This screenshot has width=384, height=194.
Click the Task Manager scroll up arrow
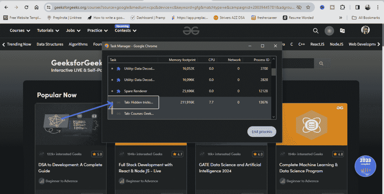click(273, 59)
